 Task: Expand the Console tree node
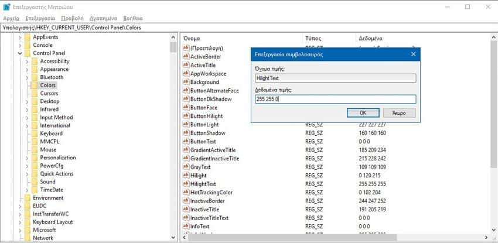click(20, 45)
